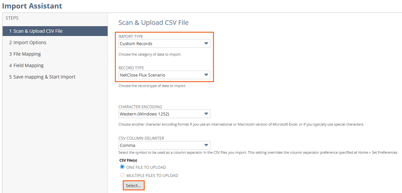Click 'Choose the category of data to import' text
Screen dimensions: 402x193
(150, 54)
